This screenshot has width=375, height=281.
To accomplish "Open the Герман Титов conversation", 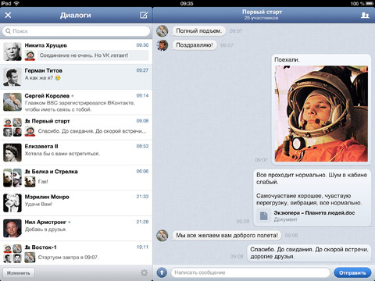I will [76, 76].
